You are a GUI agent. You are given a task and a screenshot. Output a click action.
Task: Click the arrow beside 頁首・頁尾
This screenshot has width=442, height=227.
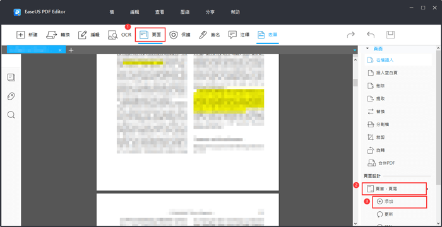point(428,189)
